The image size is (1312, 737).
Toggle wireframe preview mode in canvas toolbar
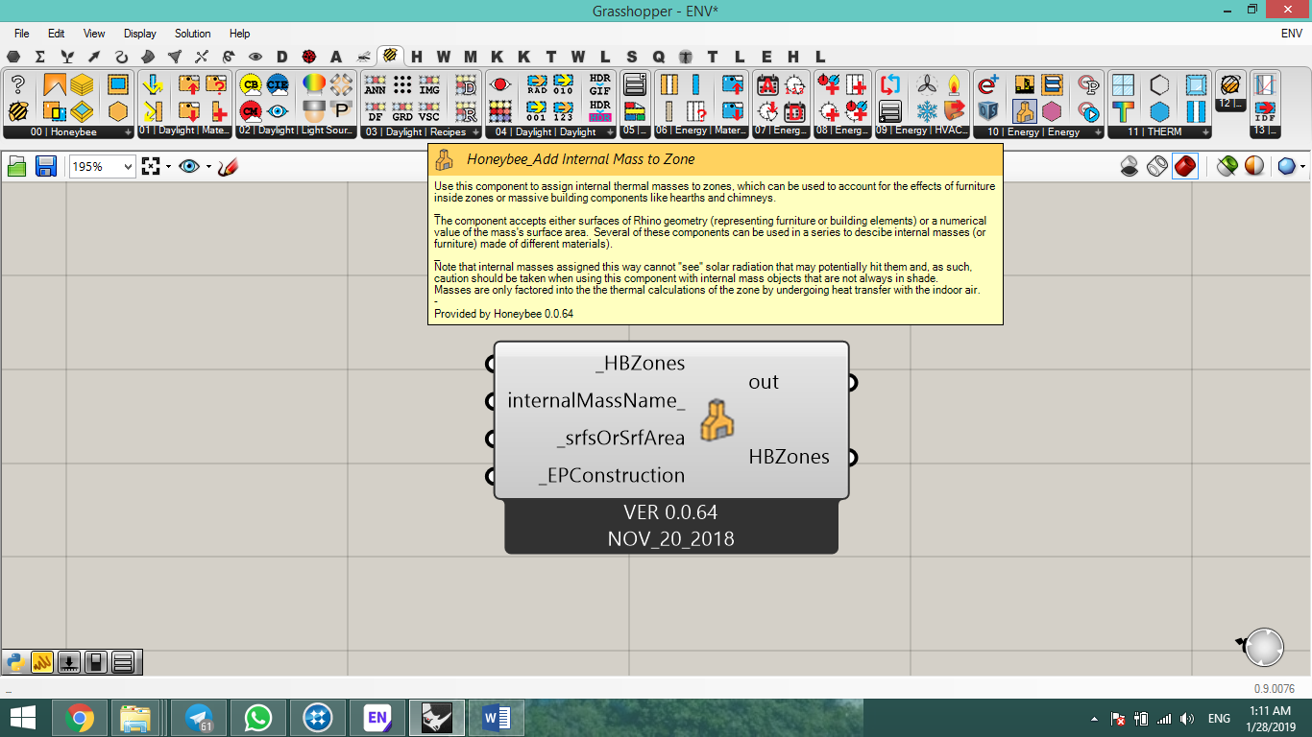1157,166
